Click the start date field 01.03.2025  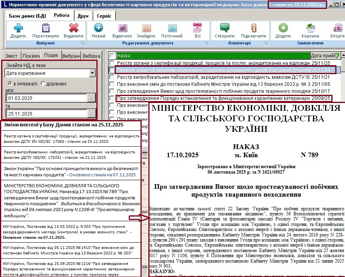click(45, 98)
